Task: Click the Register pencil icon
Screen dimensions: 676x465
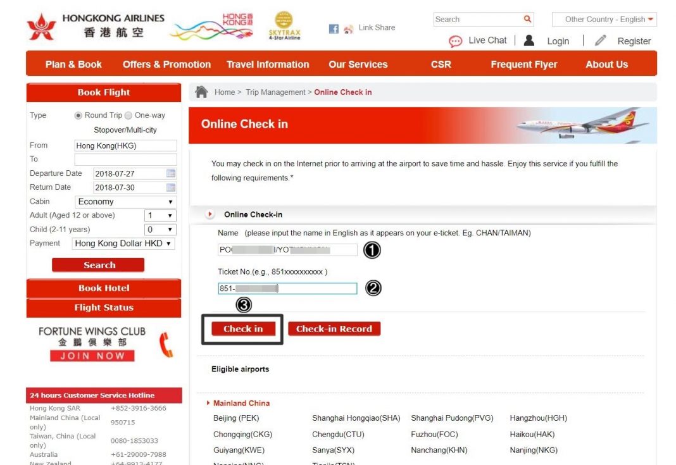Action: pyautogui.click(x=600, y=40)
